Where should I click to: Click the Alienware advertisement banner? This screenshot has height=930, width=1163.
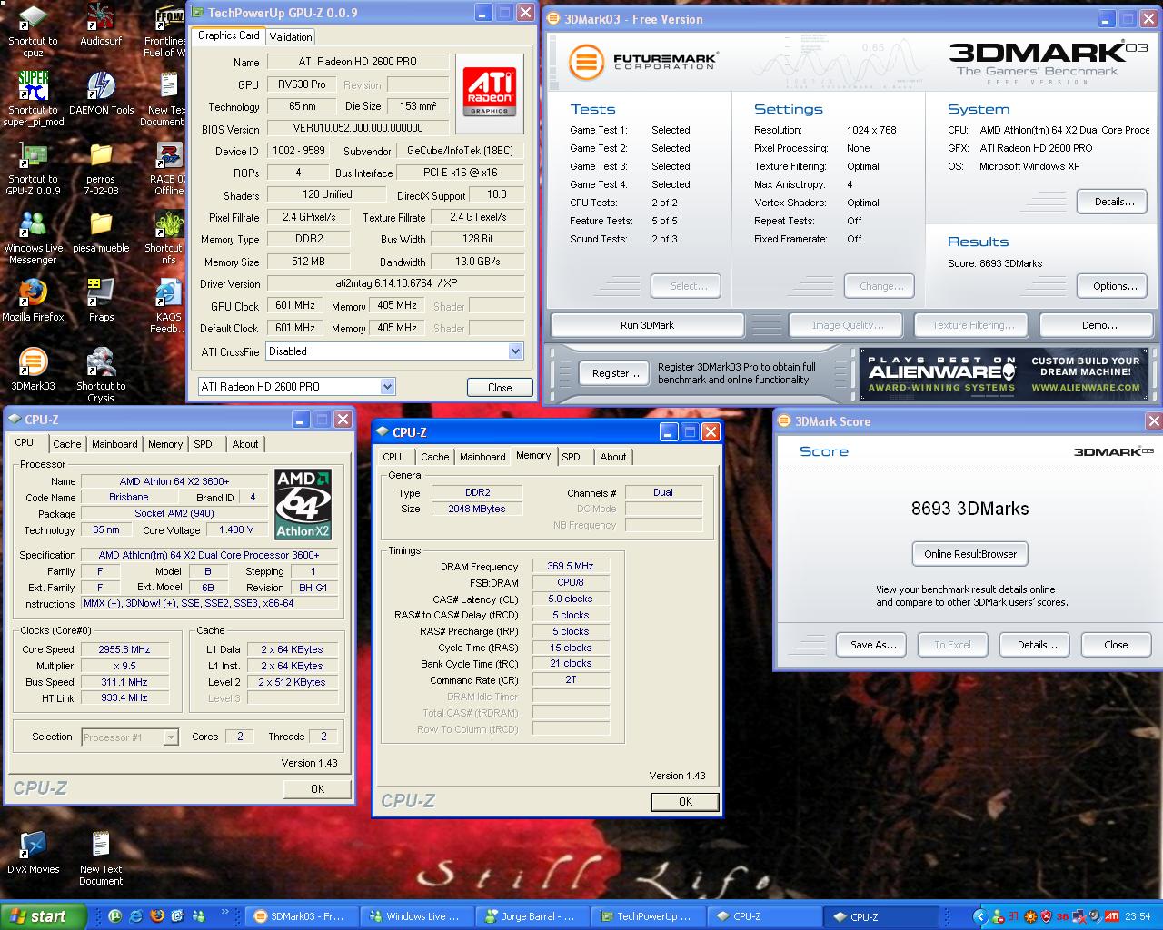[x=1004, y=373]
